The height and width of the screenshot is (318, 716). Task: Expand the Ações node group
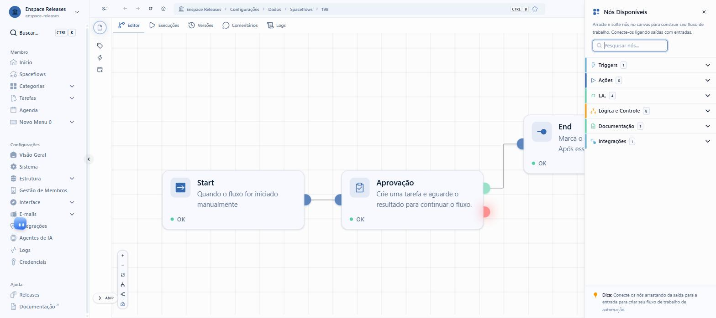[650, 80]
